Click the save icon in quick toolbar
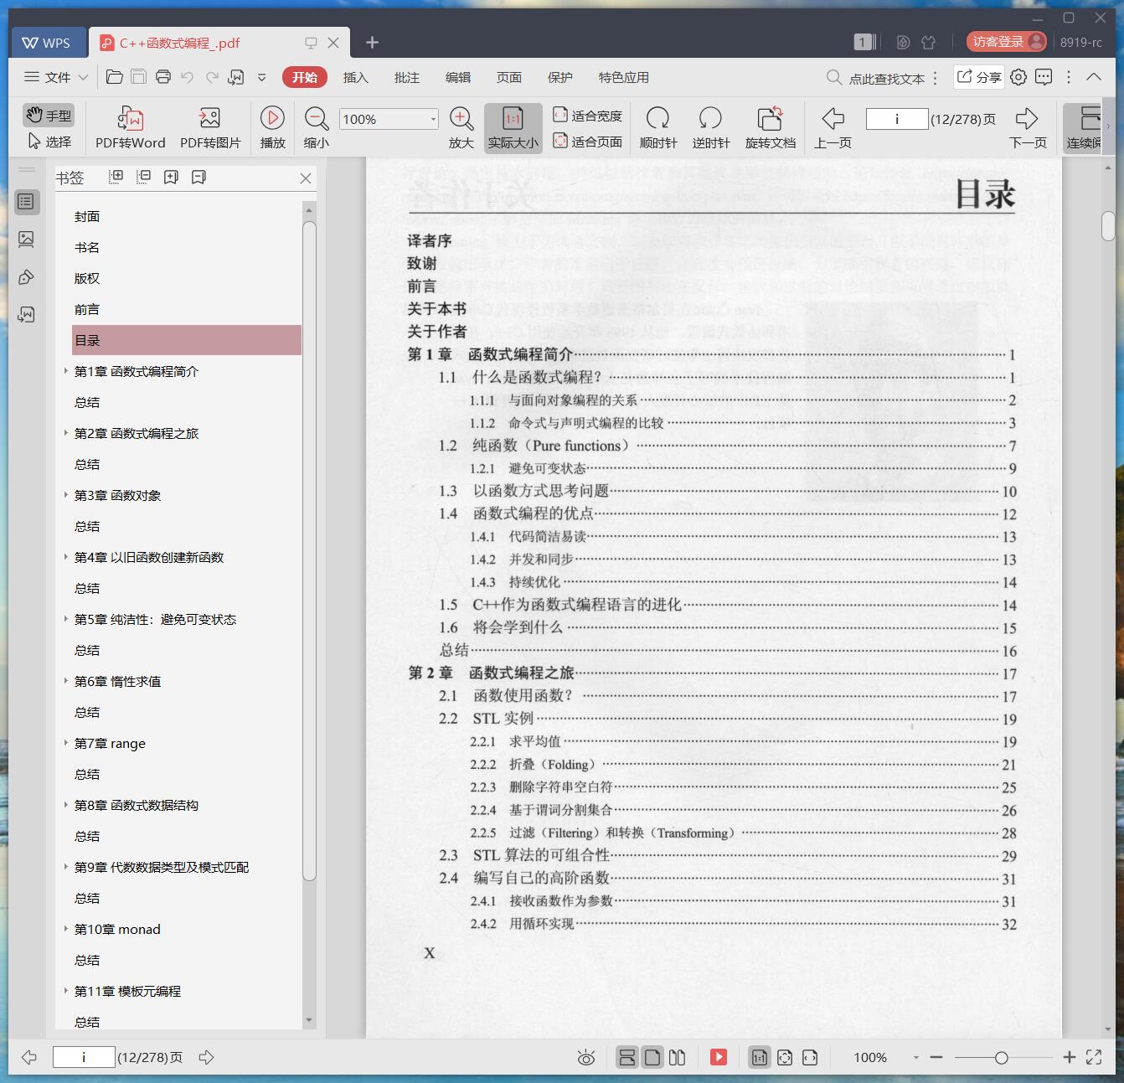1124x1083 pixels. click(139, 77)
